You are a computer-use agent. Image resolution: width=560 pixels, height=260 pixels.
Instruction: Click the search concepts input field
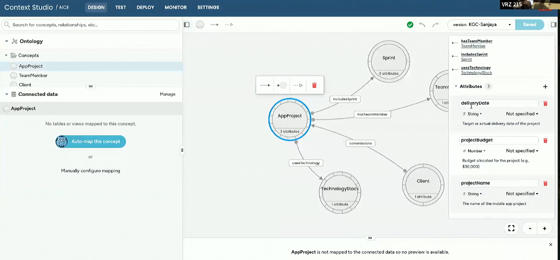(90, 25)
